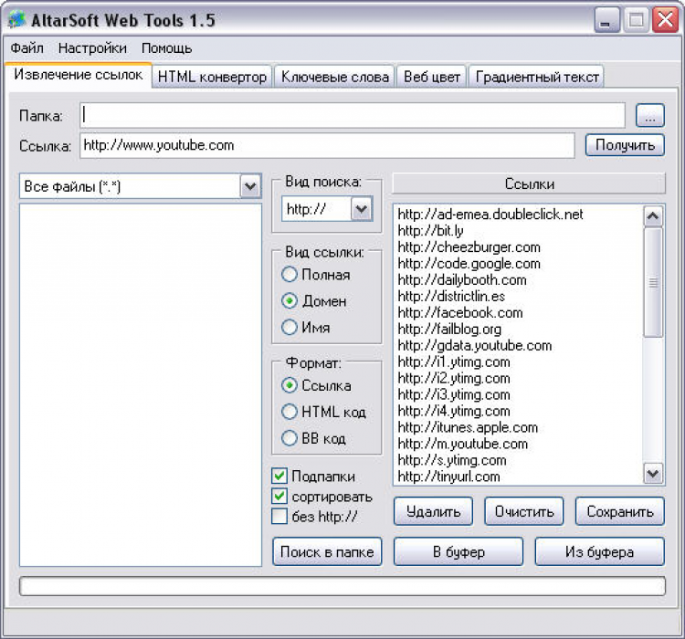Click the Из буфера button
The image size is (685, 639).
click(600, 551)
